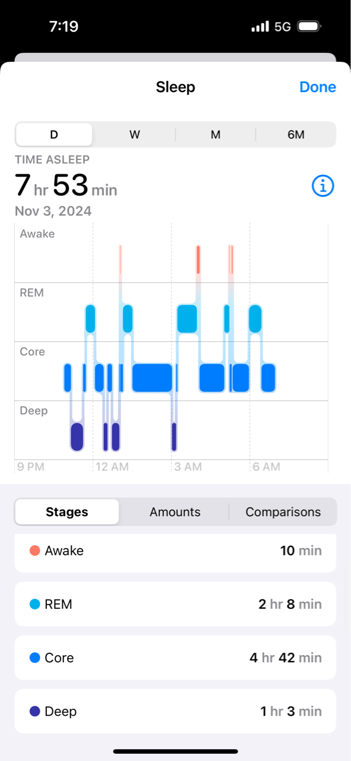The image size is (351, 761).
Task: Switch to the M month view
Action: coord(216,134)
